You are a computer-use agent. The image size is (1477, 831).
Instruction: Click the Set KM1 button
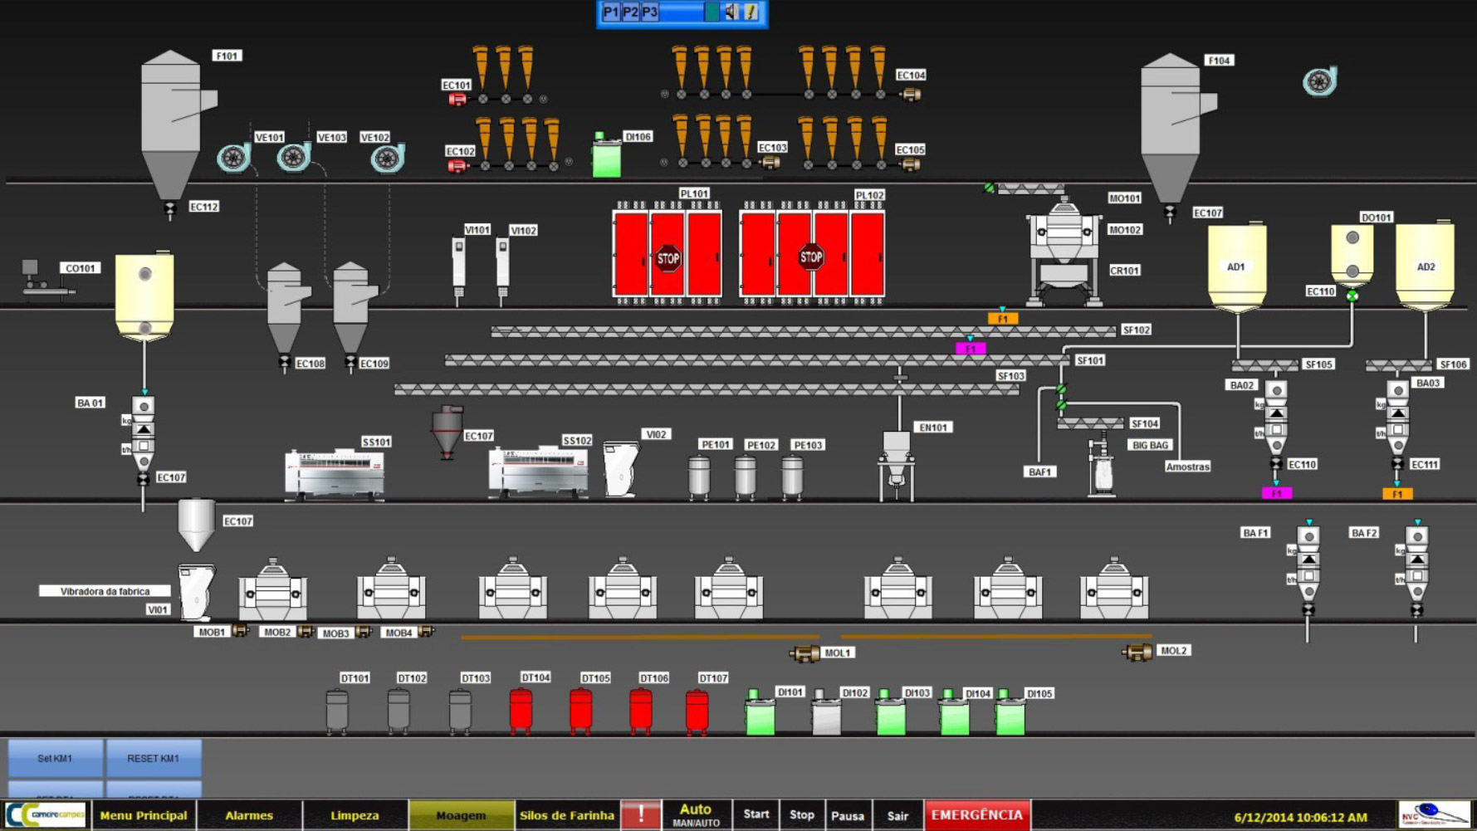point(55,758)
